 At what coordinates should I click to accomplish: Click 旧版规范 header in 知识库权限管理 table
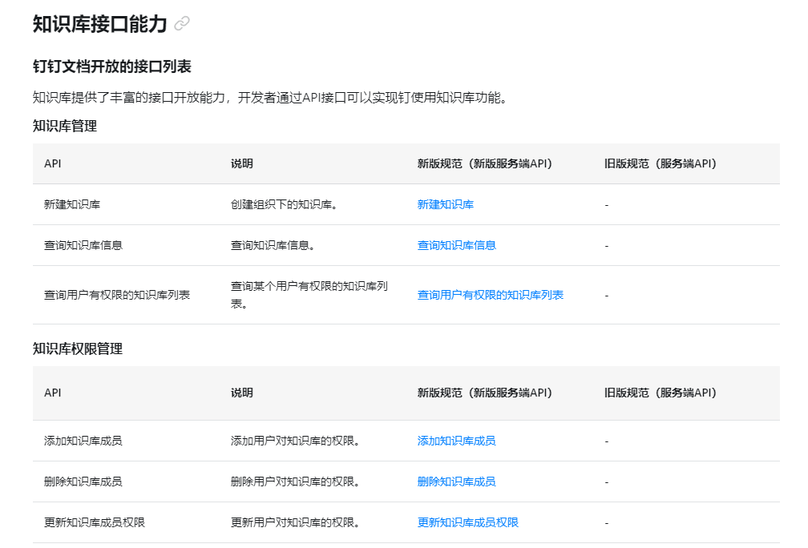[x=661, y=393]
